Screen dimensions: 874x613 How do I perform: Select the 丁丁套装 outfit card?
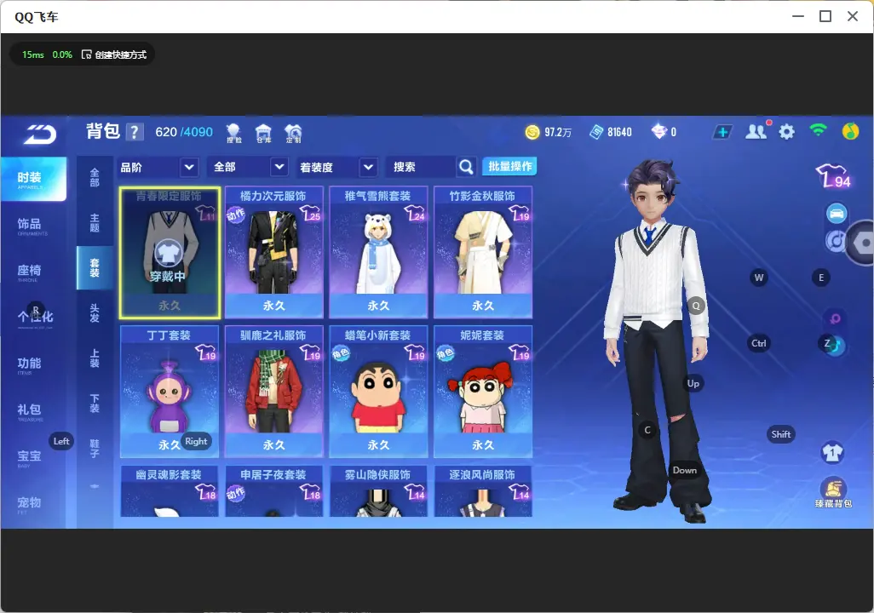pos(170,391)
